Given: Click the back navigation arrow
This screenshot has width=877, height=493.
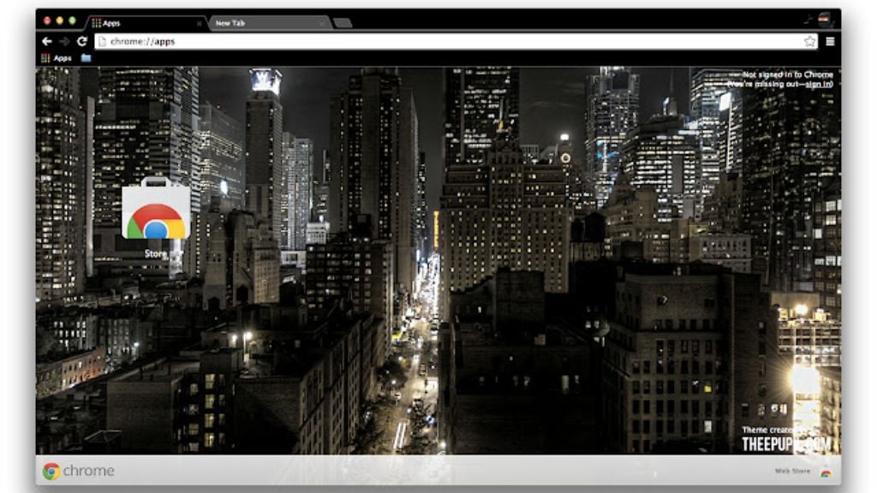Looking at the screenshot, I should point(47,41).
